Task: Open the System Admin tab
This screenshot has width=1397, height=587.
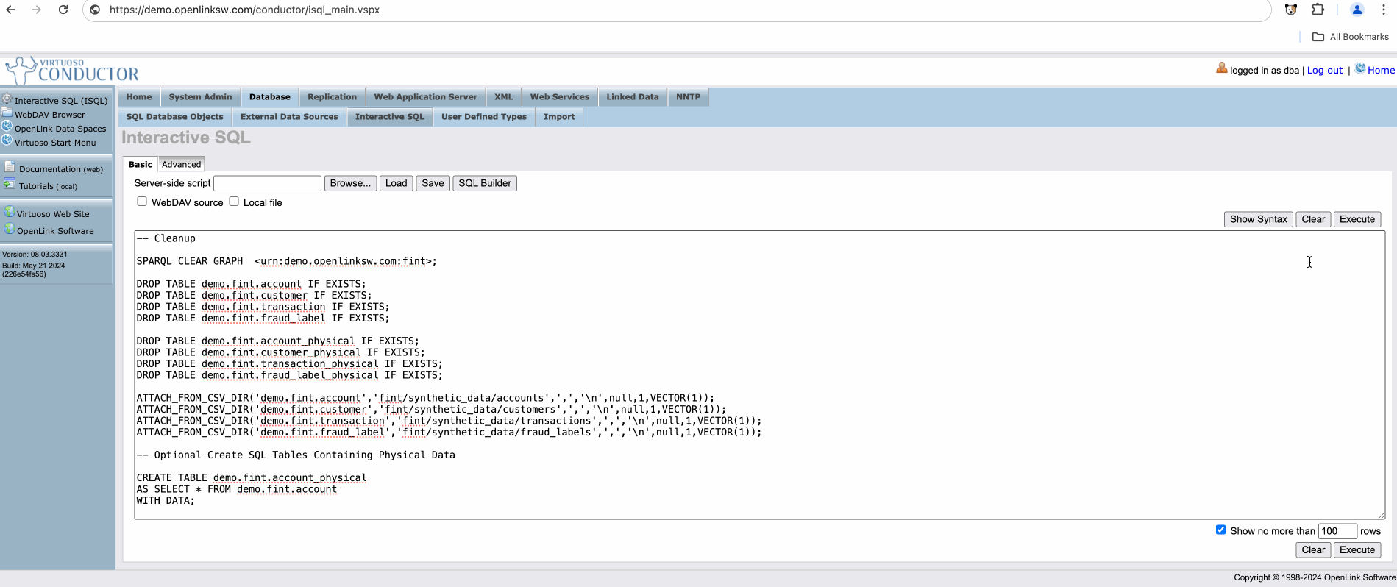Action: (x=200, y=97)
